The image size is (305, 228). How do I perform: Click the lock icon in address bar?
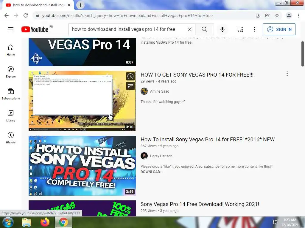click(38, 15)
